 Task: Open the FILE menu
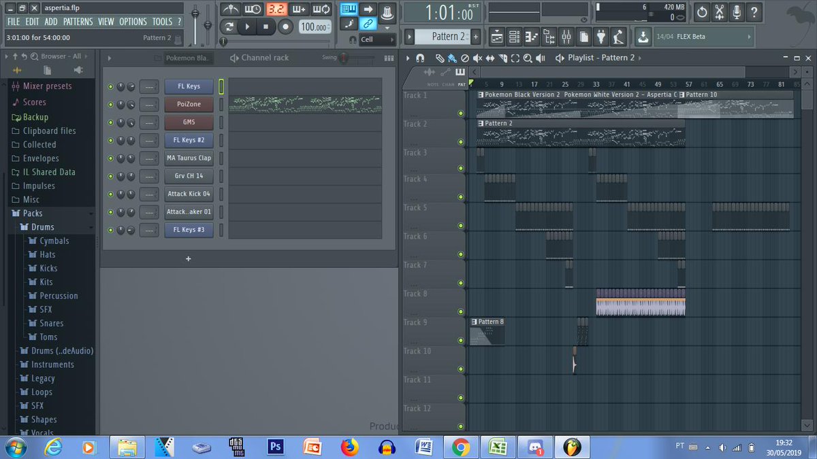pos(14,22)
